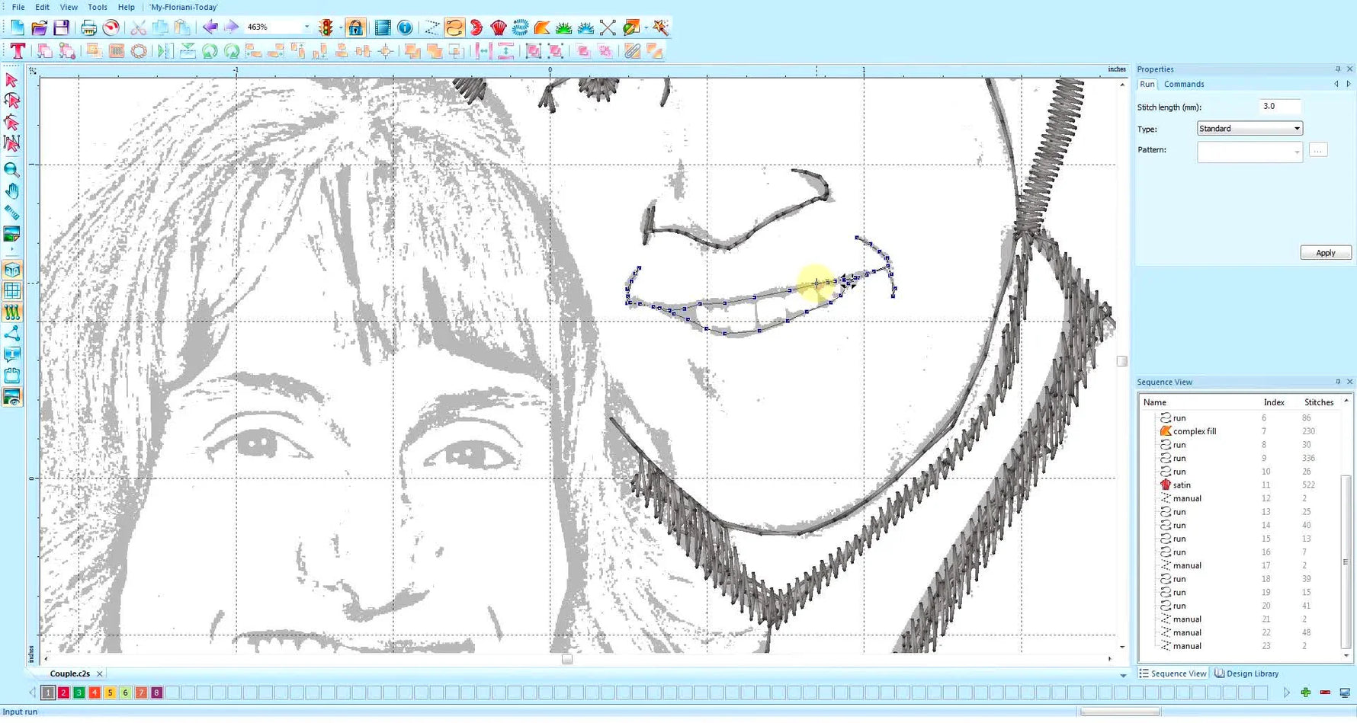Image resolution: width=1357 pixels, height=723 pixels.
Task: Switch to the Run properties tab
Action: click(1147, 85)
